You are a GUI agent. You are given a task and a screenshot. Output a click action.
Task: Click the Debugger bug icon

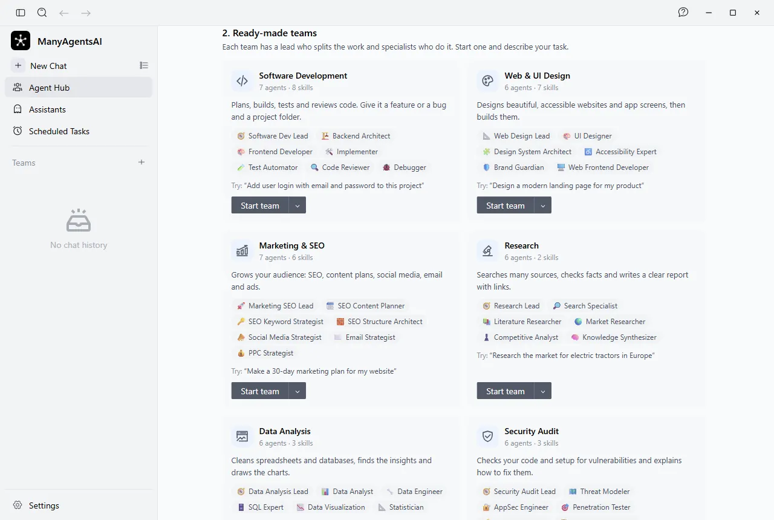point(386,167)
